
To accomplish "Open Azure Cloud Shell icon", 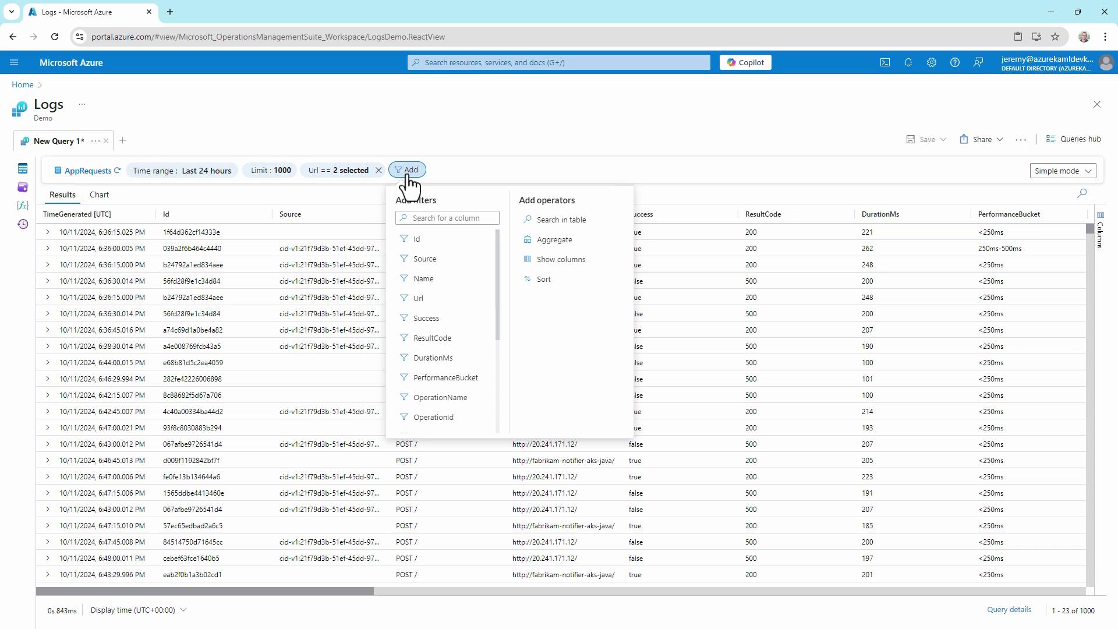I will click(x=885, y=62).
